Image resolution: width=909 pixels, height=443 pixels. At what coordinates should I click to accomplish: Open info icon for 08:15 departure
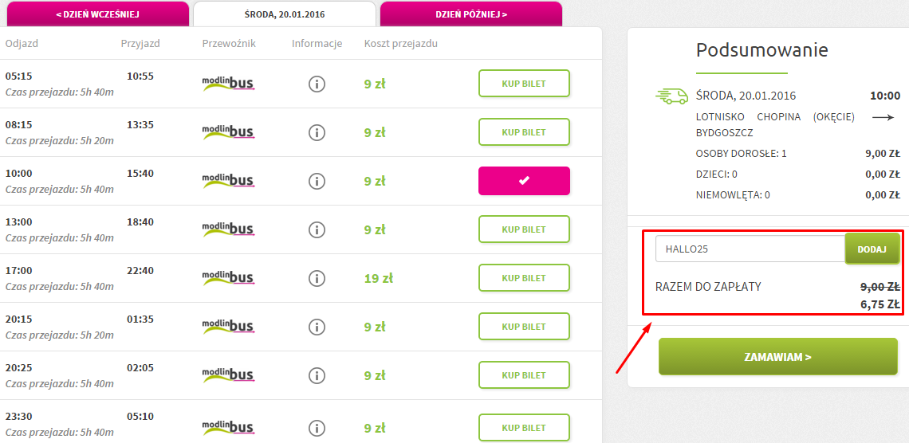point(317,132)
